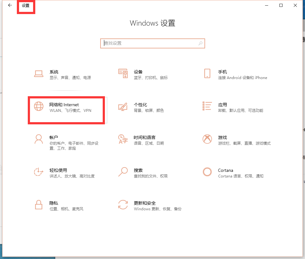The height and width of the screenshot is (259, 305).
Task: Click the Phone icon
Action: tap(207, 73)
